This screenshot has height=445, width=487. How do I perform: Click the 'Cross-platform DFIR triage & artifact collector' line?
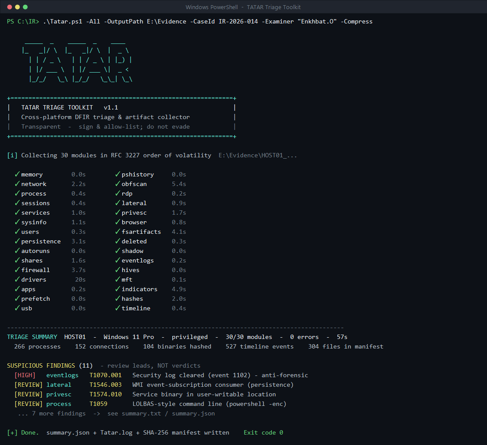[x=105, y=117]
